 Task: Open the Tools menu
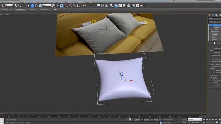6,2
